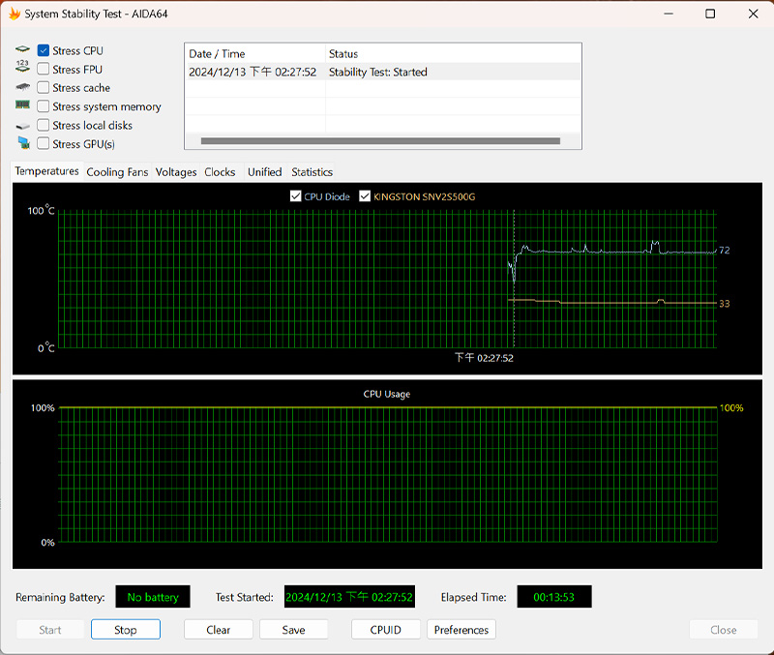Click the CPU Usage graph title
The image size is (774, 655).
[387, 394]
